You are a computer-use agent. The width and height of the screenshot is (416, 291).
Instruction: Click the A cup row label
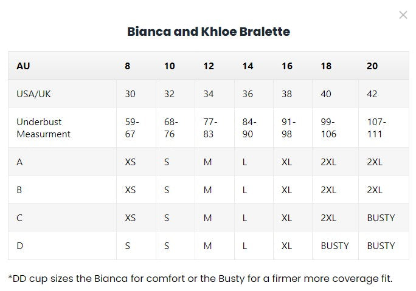[19, 162]
